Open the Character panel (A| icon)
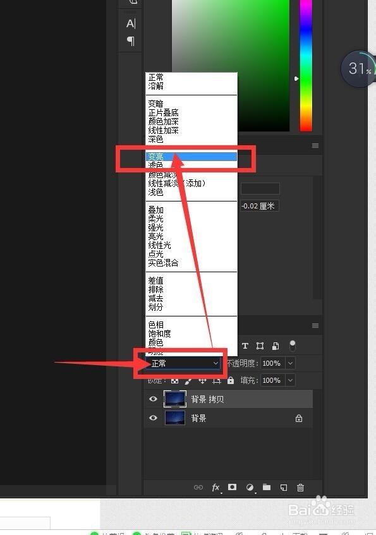This screenshot has width=376, height=535. [x=131, y=23]
